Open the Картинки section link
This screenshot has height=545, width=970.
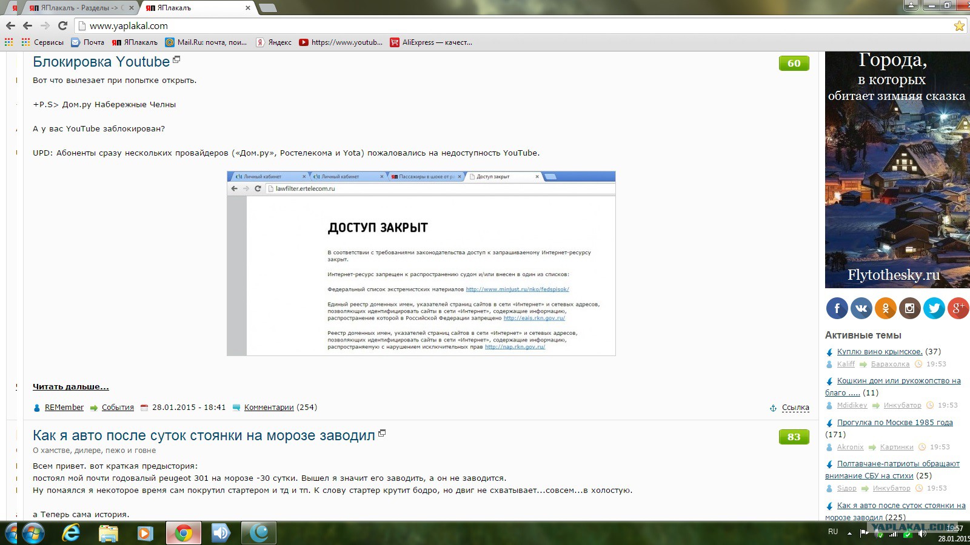click(897, 447)
